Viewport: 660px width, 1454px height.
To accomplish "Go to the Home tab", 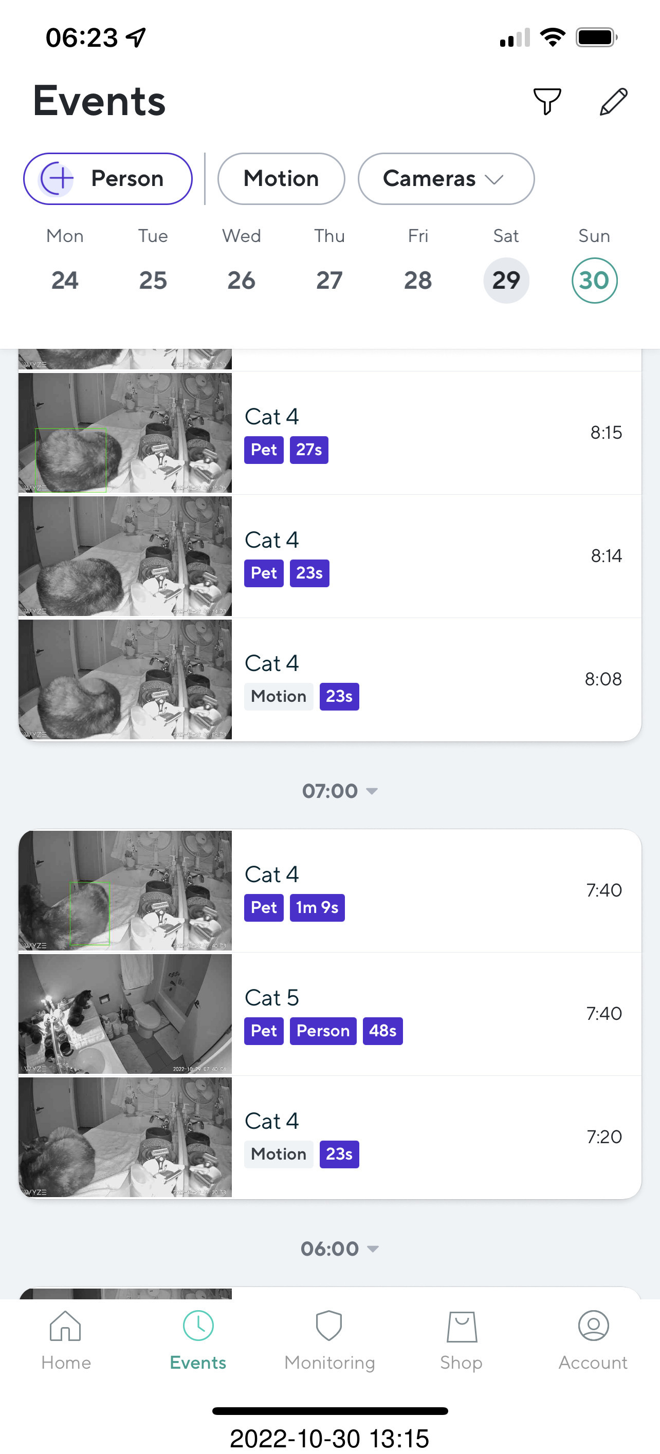I will (x=65, y=1339).
